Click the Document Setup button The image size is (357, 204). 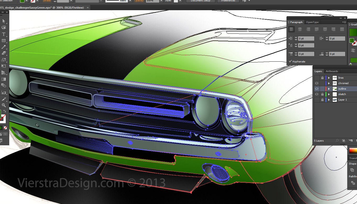[200, 1]
